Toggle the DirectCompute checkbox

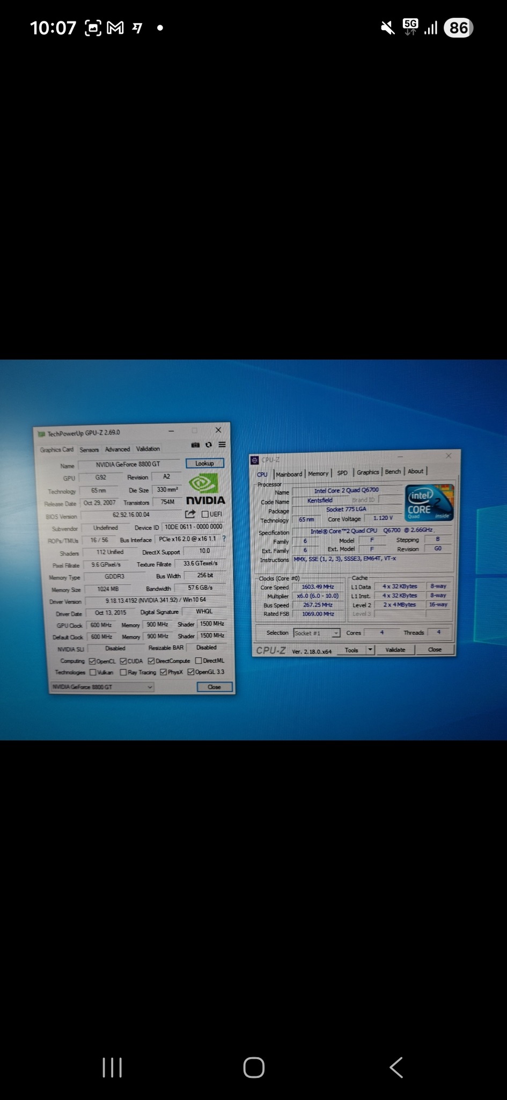151,661
